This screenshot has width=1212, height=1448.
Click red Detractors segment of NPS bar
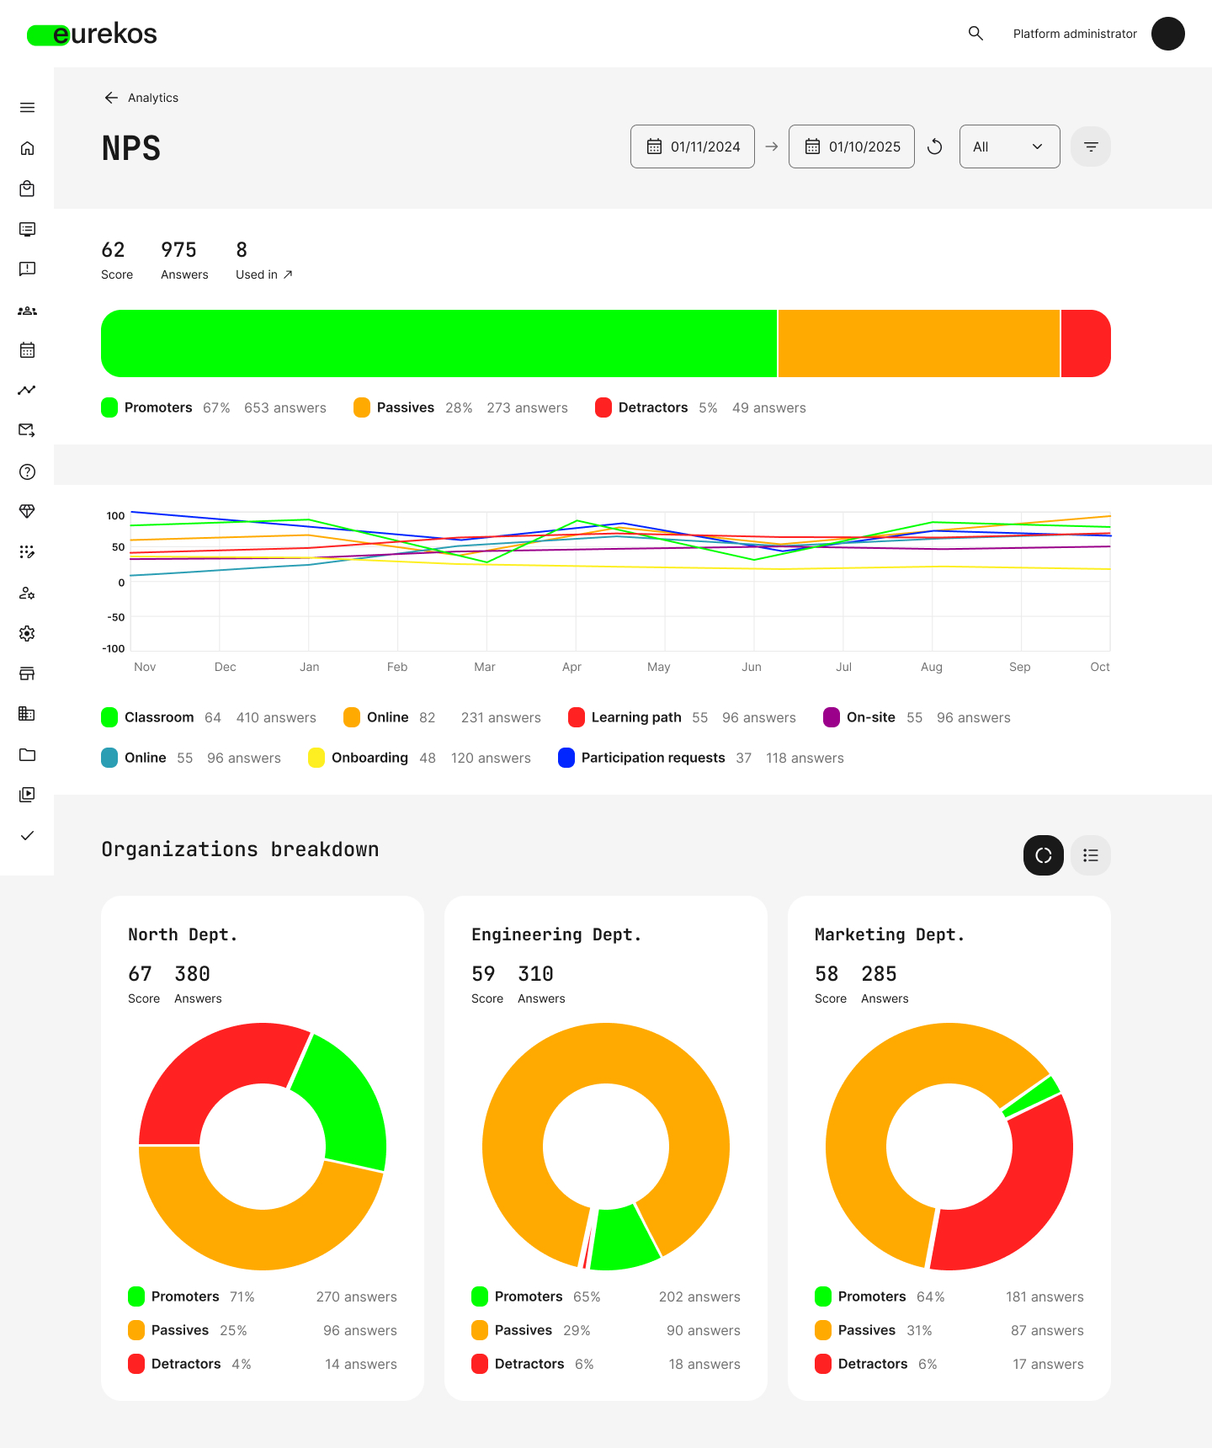click(1086, 343)
